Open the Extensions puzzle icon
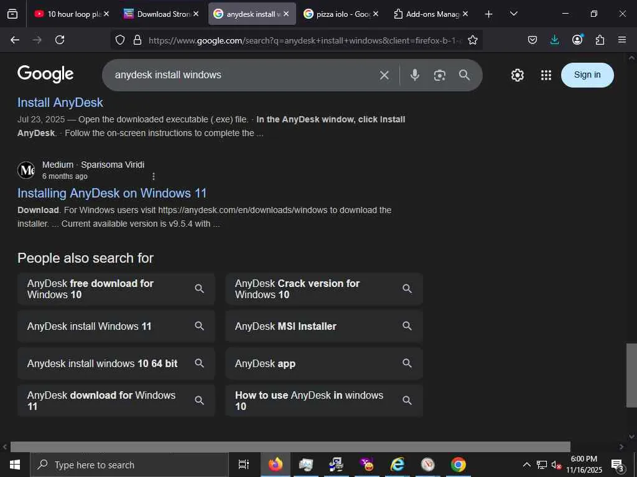 pyautogui.click(x=600, y=40)
